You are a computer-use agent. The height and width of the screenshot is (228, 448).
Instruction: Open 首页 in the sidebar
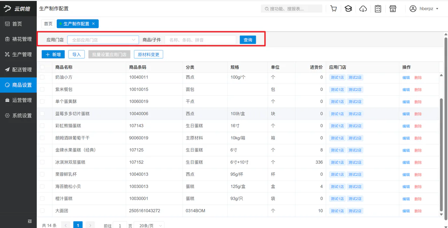pos(18,24)
